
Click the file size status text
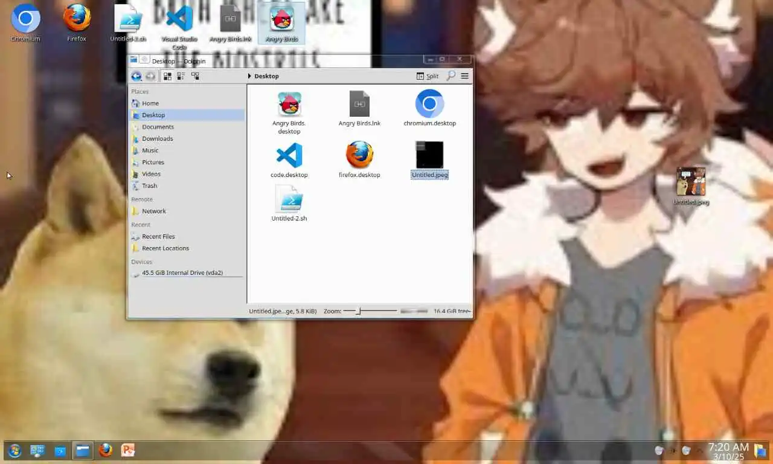(283, 311)
